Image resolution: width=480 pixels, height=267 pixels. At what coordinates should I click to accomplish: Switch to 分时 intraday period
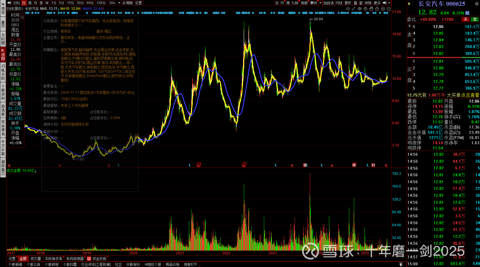click(x=16, y=3)
